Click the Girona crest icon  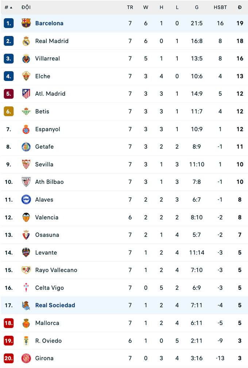pos(26,359)
